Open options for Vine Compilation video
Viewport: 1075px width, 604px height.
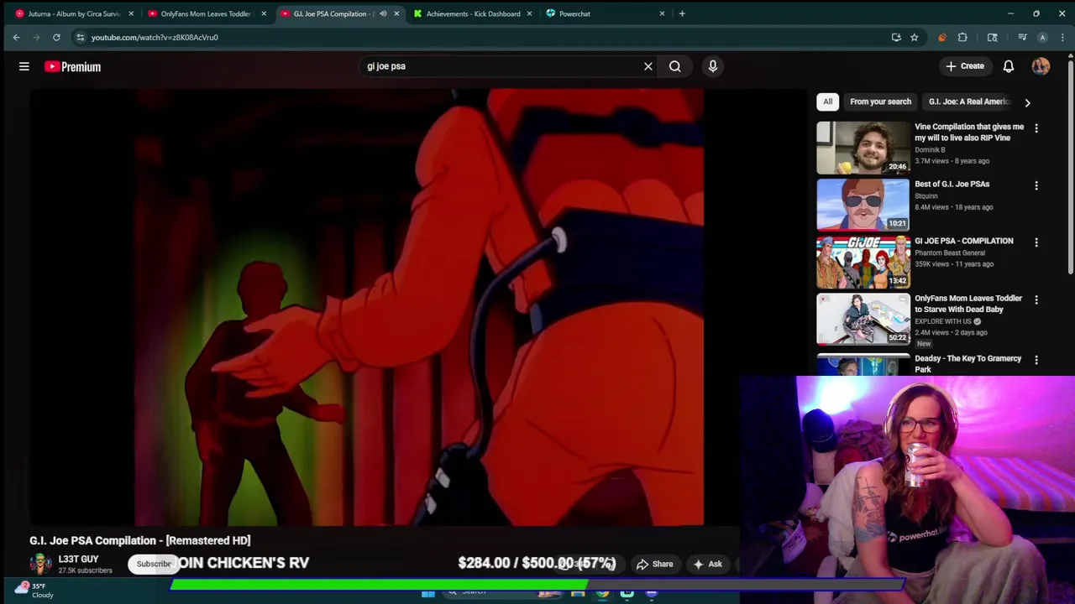(x=1036, y=128)
